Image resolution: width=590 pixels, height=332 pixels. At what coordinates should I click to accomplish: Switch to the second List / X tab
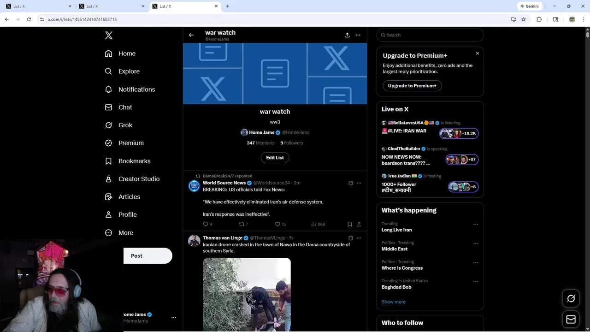point(112,6)
